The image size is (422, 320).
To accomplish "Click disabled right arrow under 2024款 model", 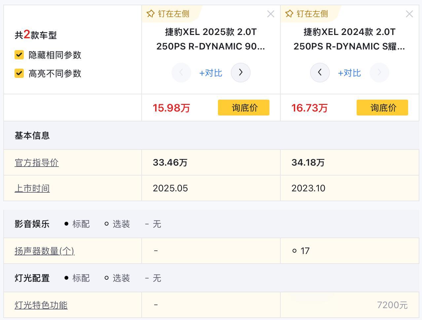I will coord(379,73).
